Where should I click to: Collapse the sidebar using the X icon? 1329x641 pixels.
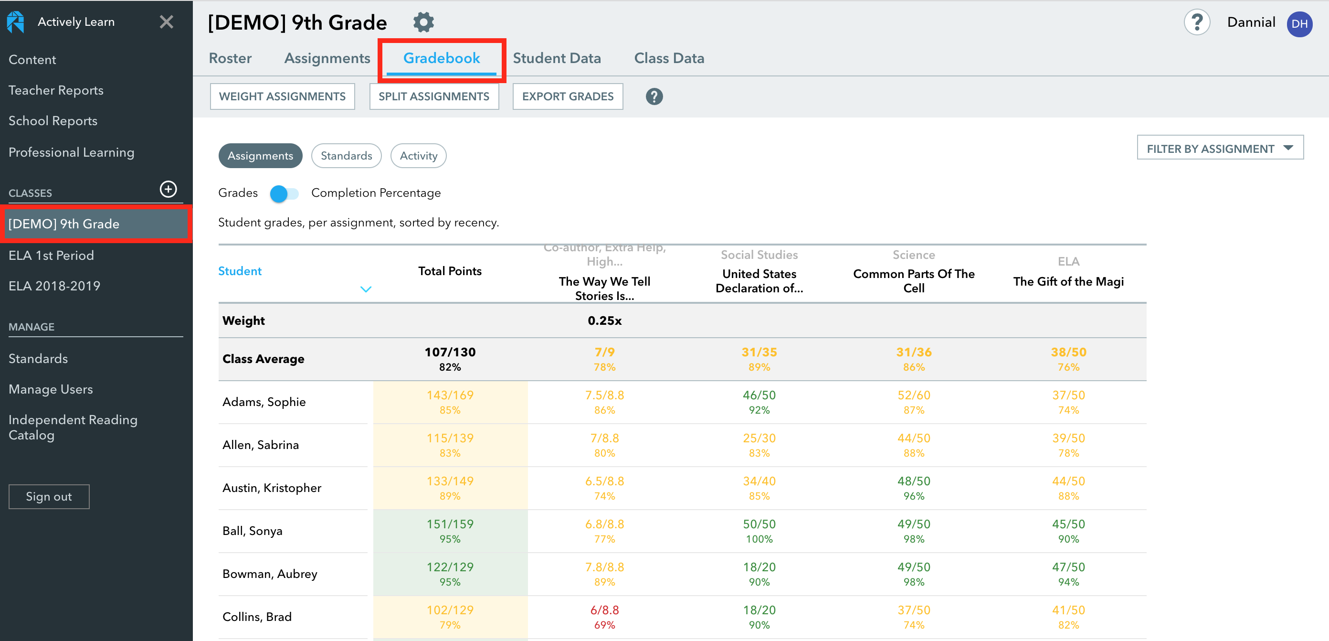166,22
